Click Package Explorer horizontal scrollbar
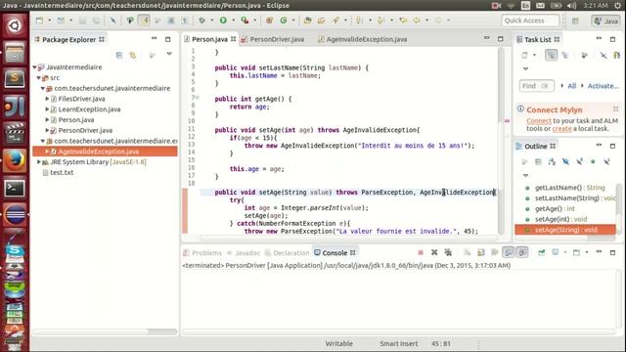The width and height of the screenshot is (626, 352). pyautogui.click(x=105, y=331)
